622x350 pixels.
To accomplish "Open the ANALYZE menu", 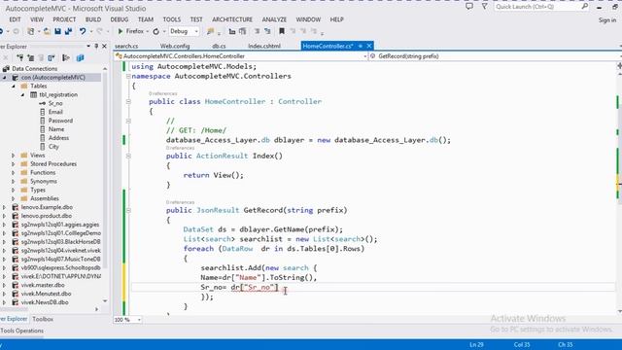I will pyautogui.click(x=274, y=19).
